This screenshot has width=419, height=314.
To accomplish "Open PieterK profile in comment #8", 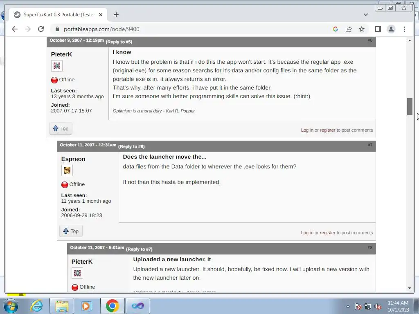I will coord(82,261).
